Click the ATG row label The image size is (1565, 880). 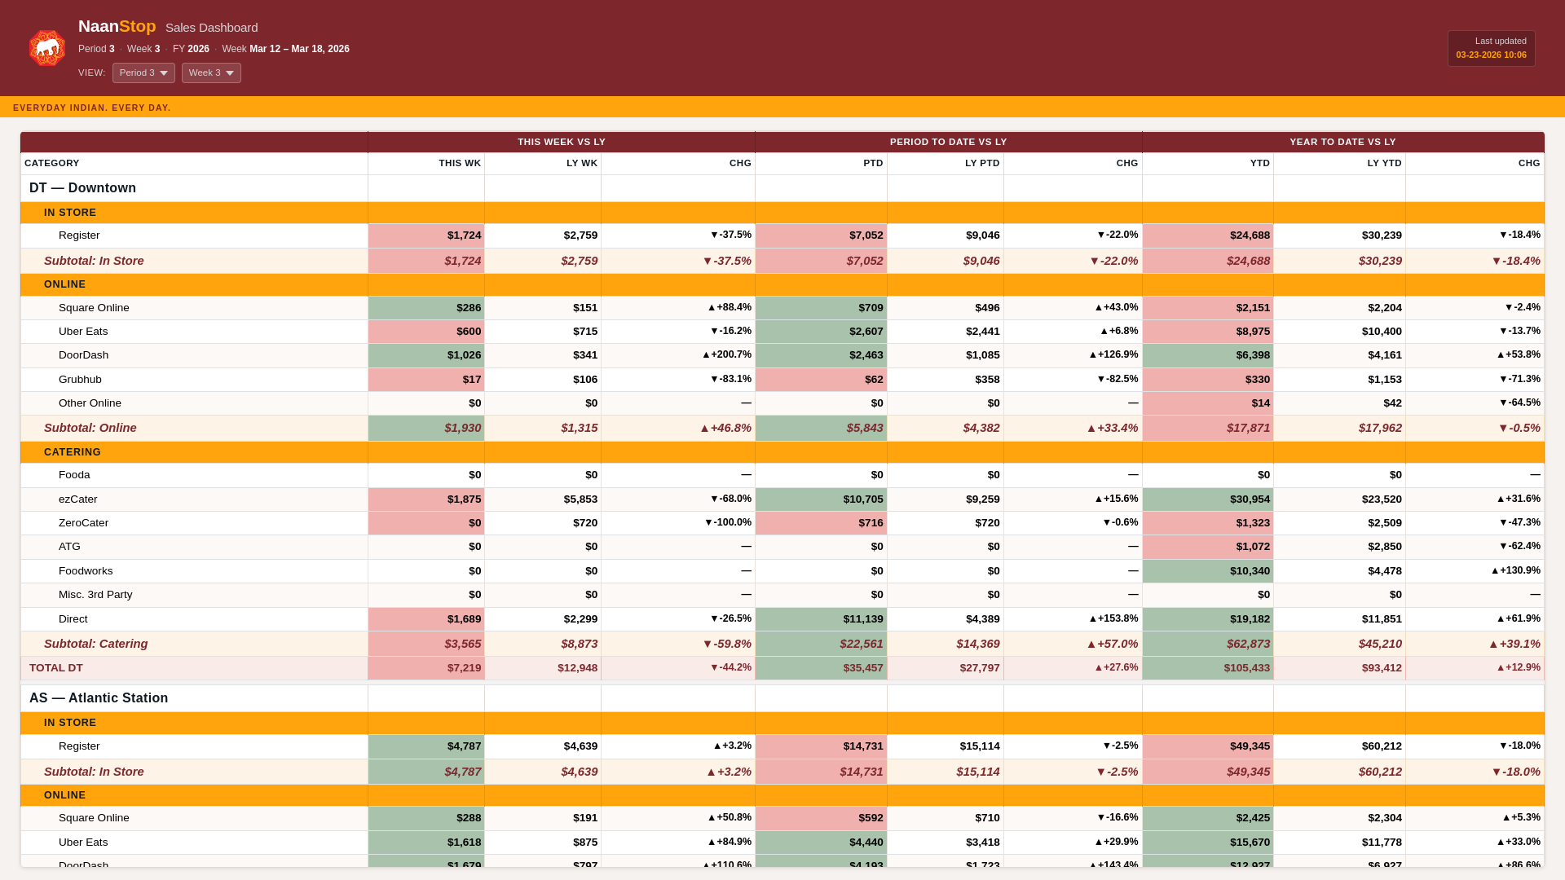click(69, 547)
